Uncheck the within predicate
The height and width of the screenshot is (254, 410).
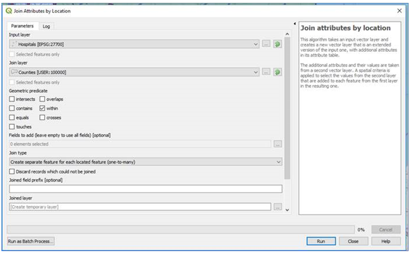pos(42,108)
